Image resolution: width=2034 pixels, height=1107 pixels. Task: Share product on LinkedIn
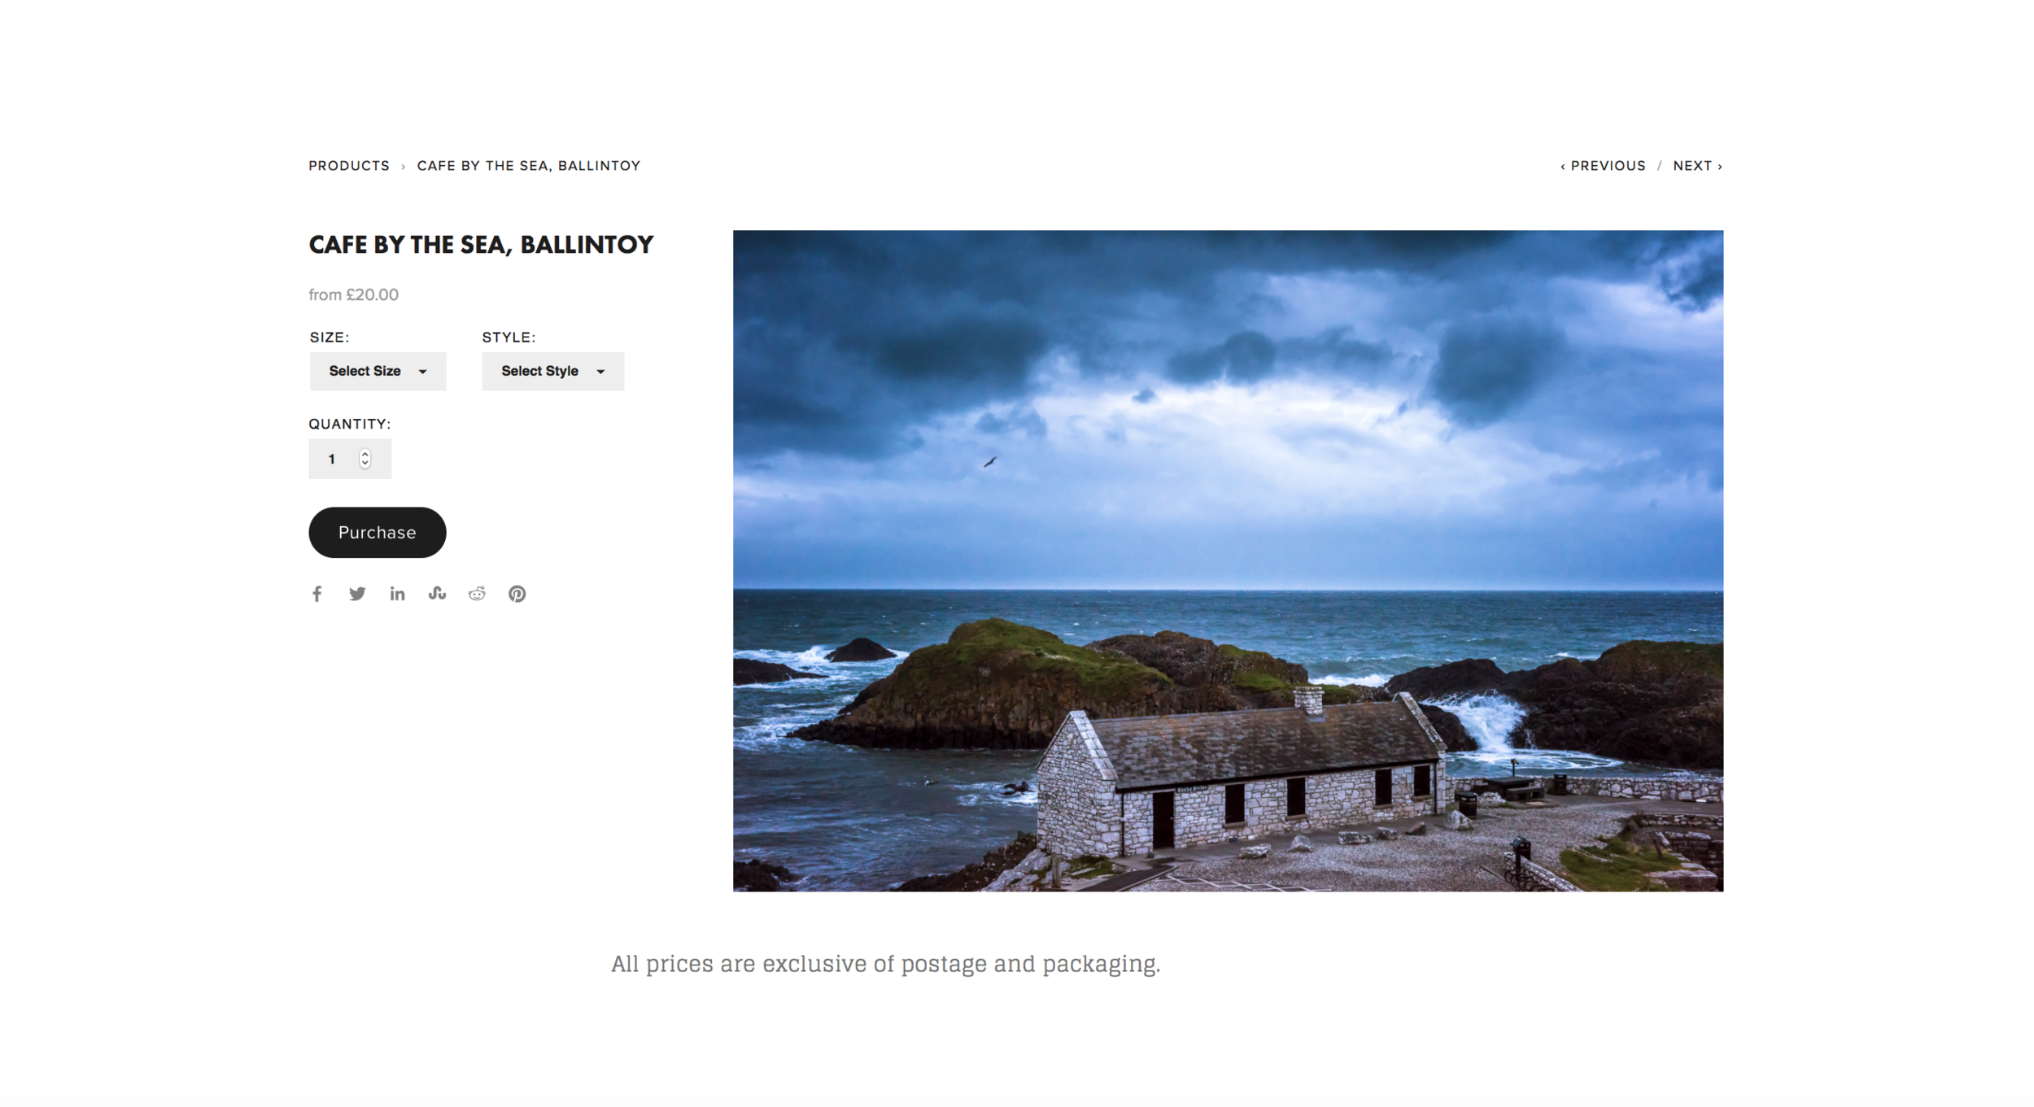coord(397,594)
